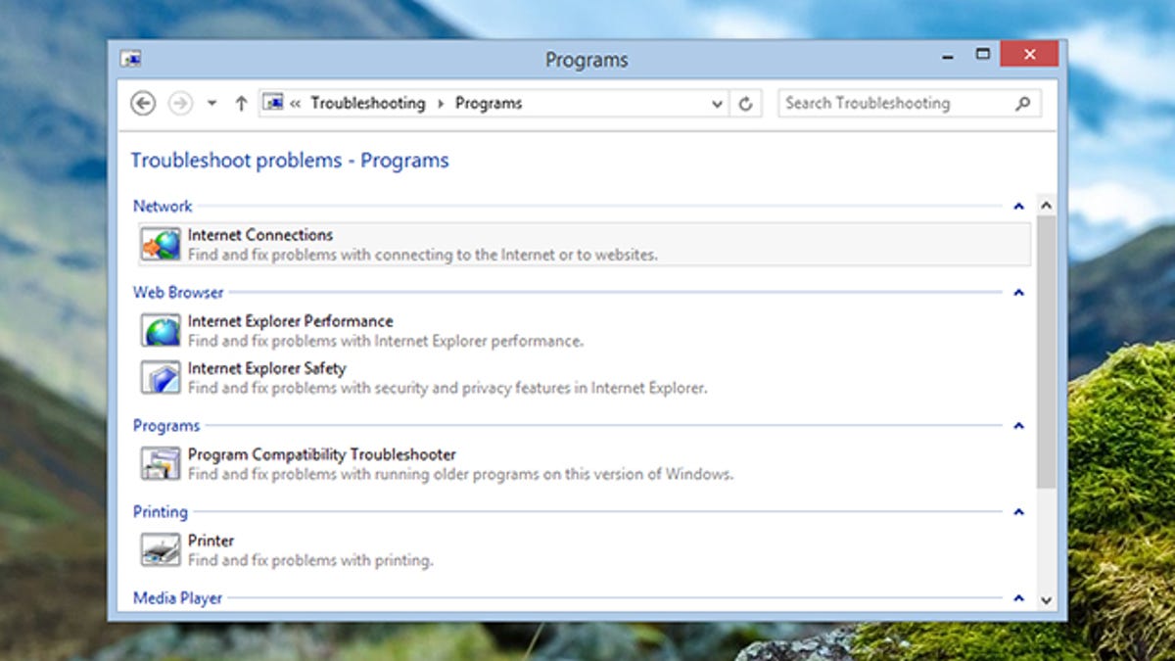Collapse the Media Player section
1175x661 pixels.
click(x=1018, y=598)
